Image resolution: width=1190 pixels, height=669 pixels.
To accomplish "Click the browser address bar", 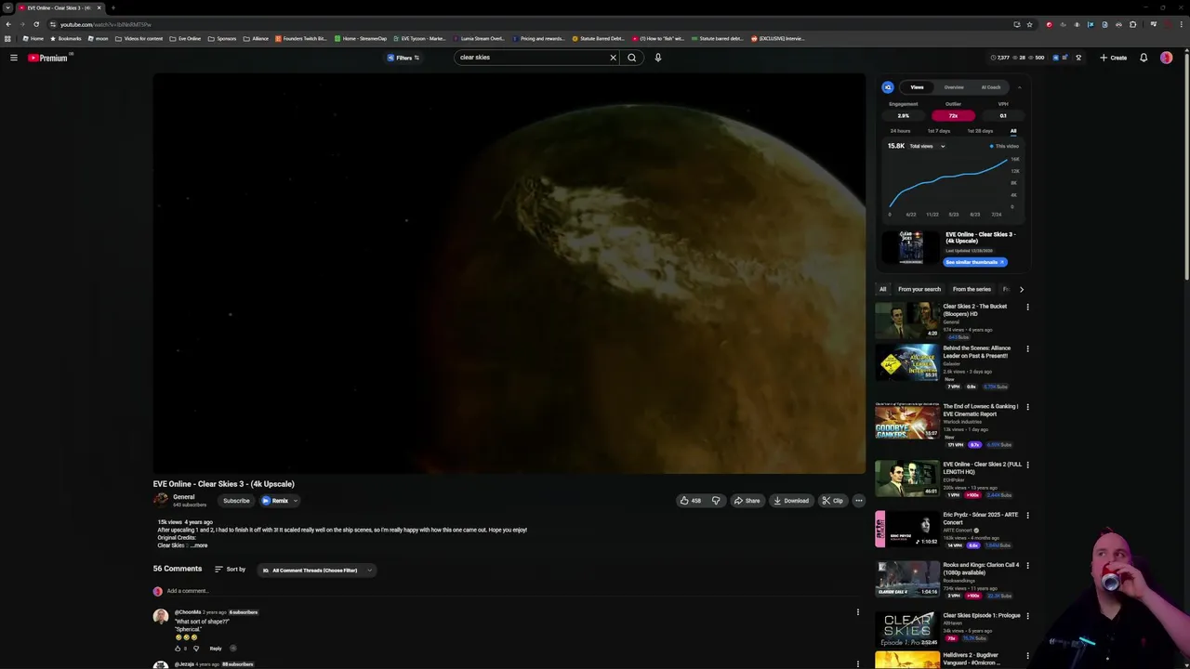I will click(530, 24).
